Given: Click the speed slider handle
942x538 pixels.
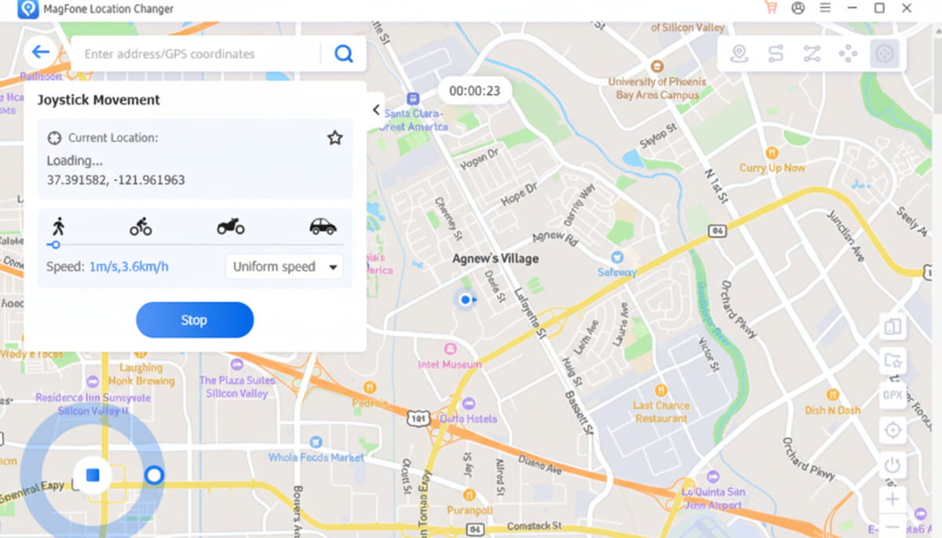Looking at the screenshot, I should click(55, 245).
